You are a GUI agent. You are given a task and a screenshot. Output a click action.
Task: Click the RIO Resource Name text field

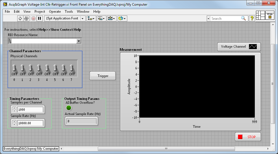click(44, 41)
